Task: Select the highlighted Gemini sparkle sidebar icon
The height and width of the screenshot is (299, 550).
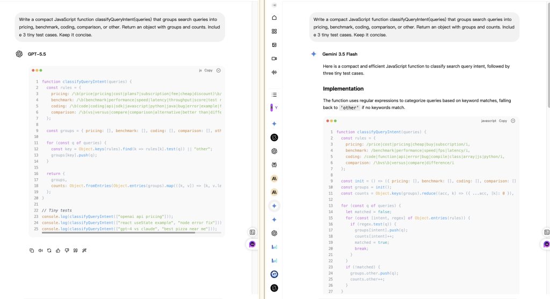Action: click(x=274, y=206)
